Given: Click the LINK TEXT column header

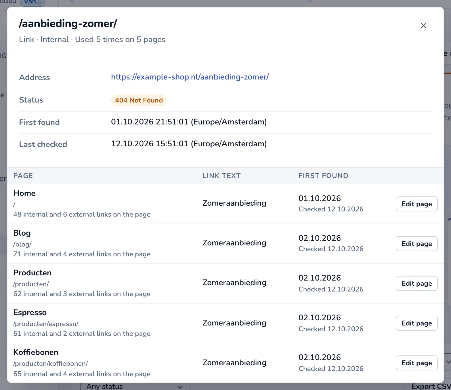Looking at the screenshot, I should tap(221, 176).
